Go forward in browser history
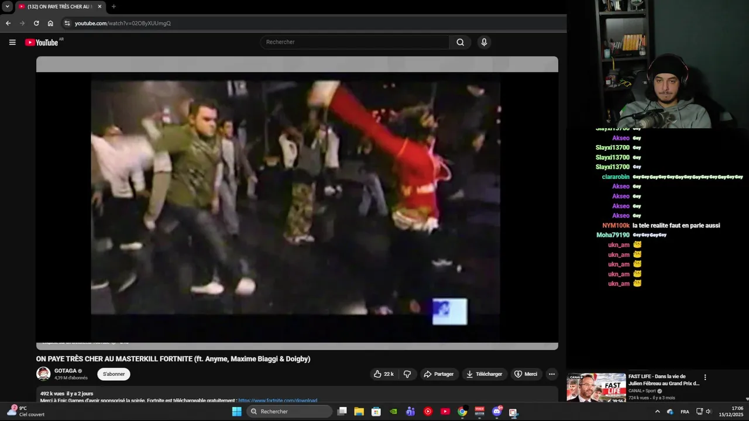This screenshot has width=749, height=421. click(x=22, y=23)
